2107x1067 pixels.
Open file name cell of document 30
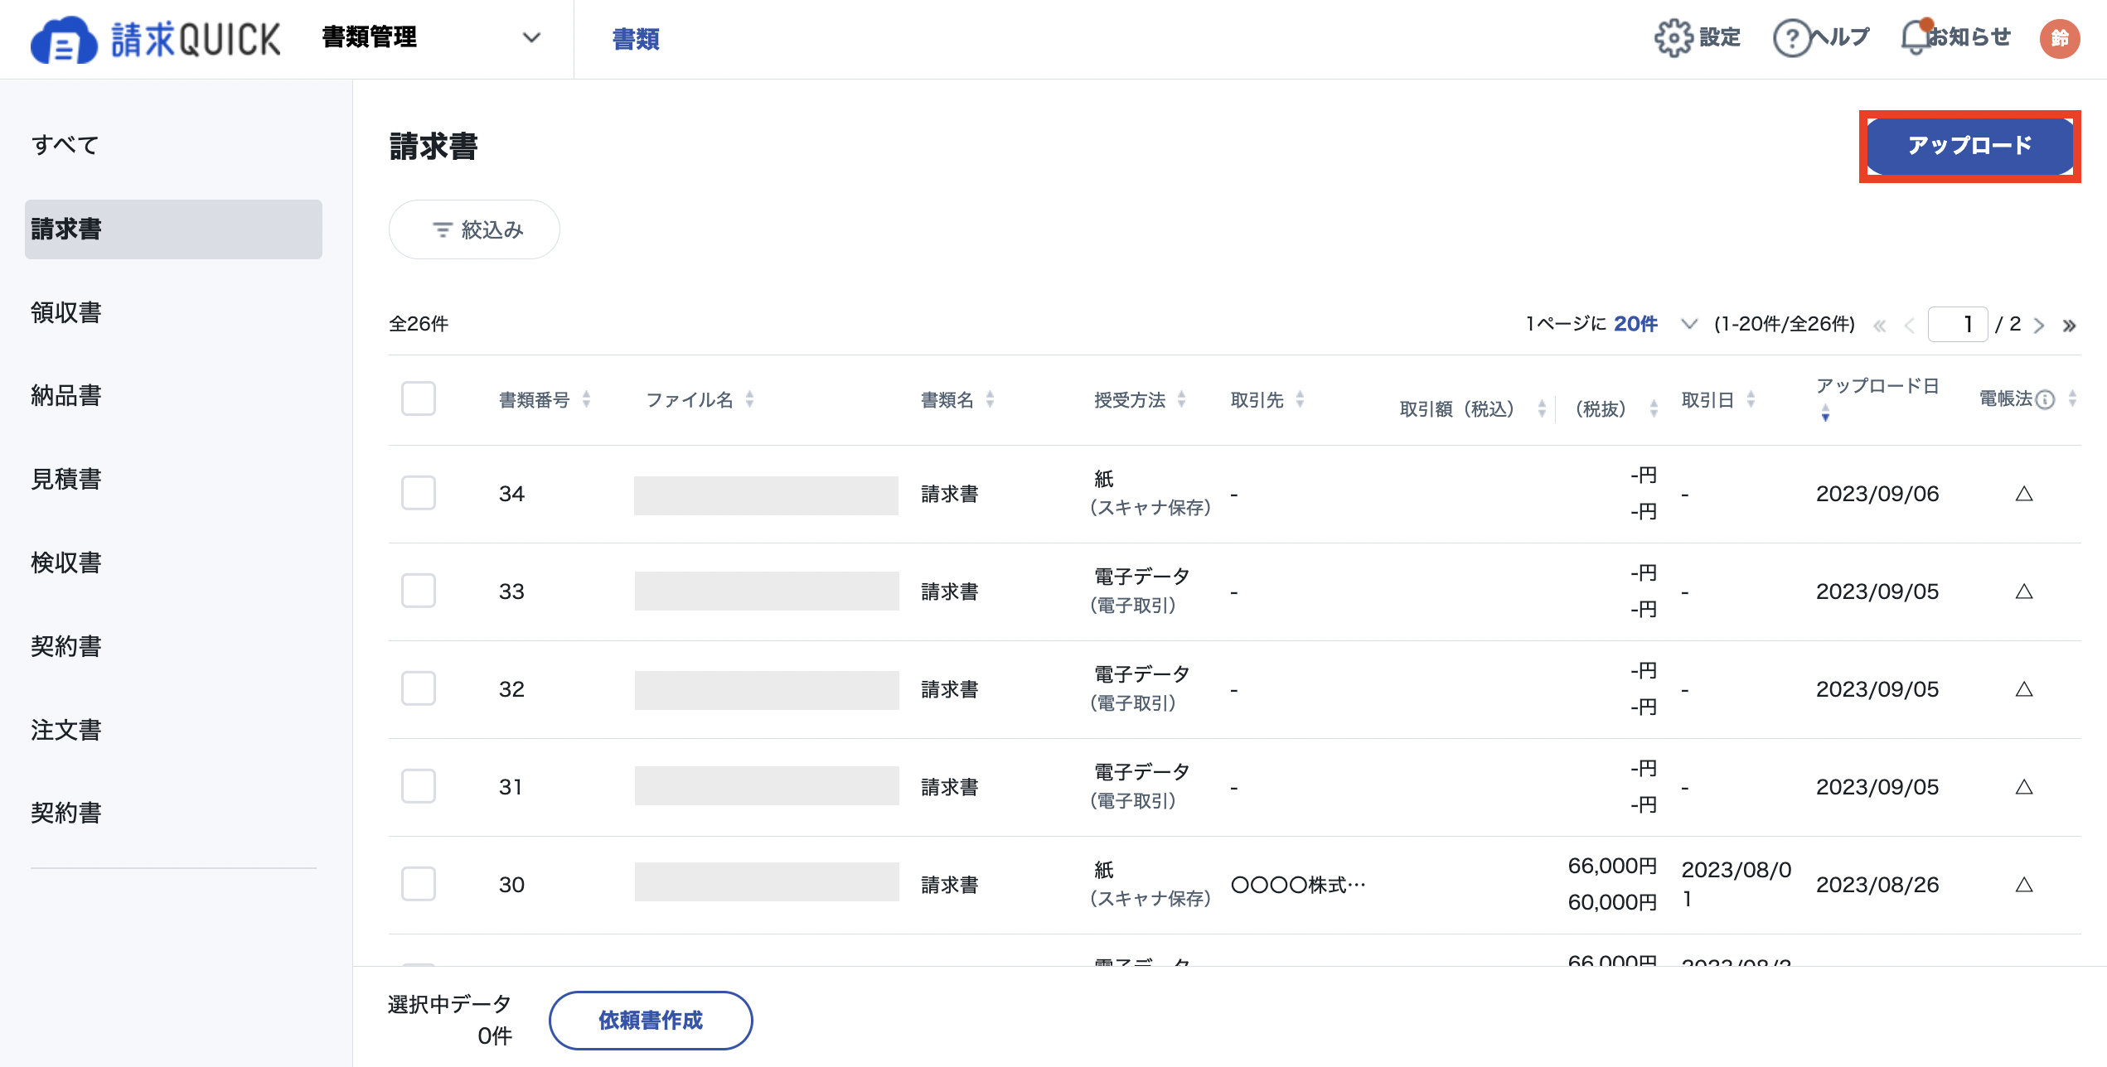(x=767, y=881)
